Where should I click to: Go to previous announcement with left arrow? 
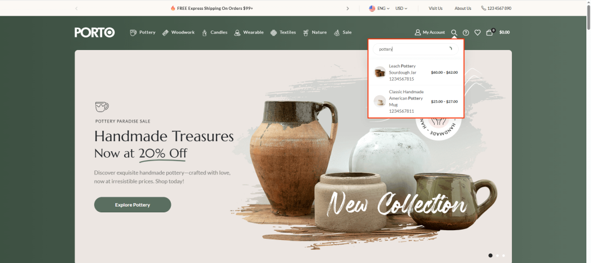77,8
